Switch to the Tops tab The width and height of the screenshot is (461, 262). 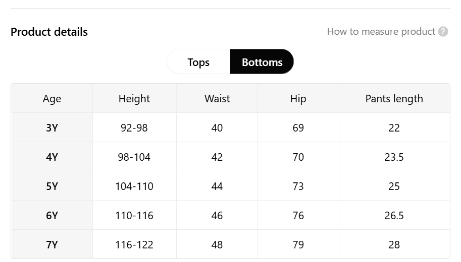click(198, 62)
